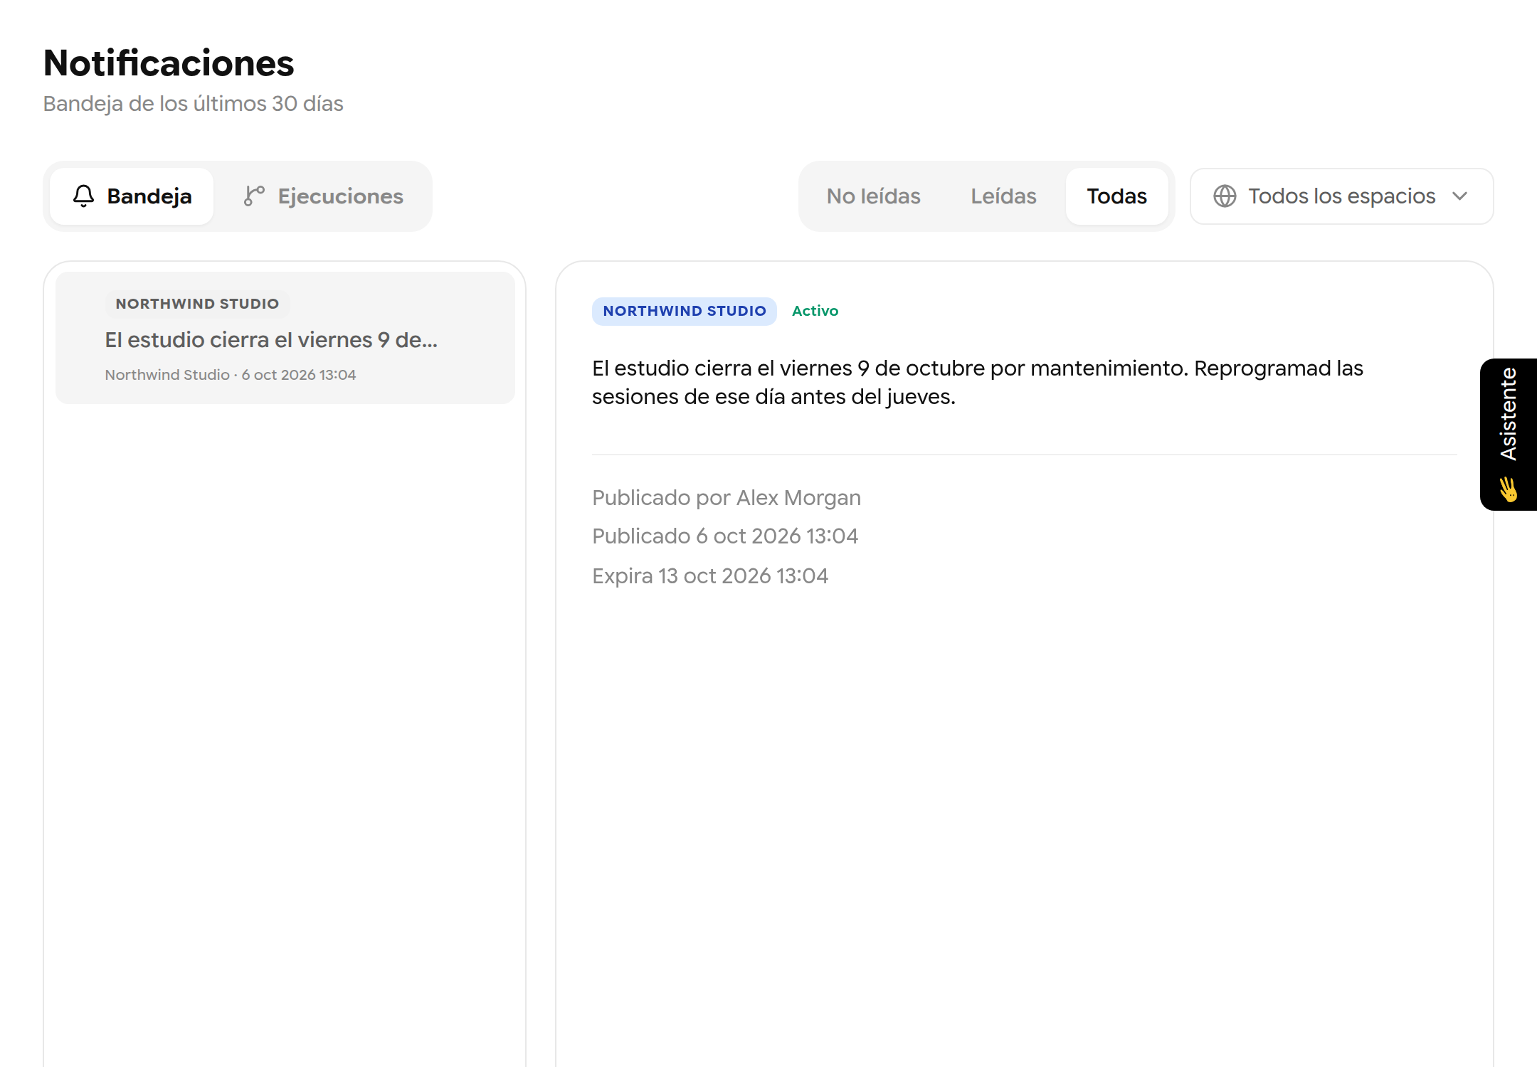Click the waving hand icon on Asistente

(x=1509, y=489)
